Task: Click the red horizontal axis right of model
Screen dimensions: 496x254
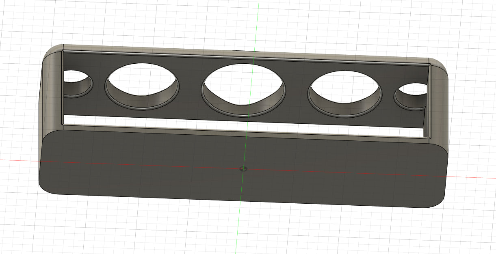Action: pos(471,177)
